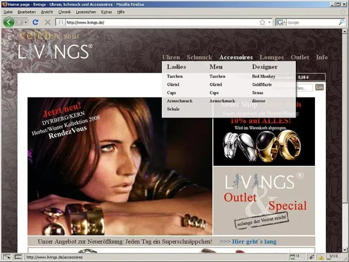Open the Chronik menu

pos(64,12)
